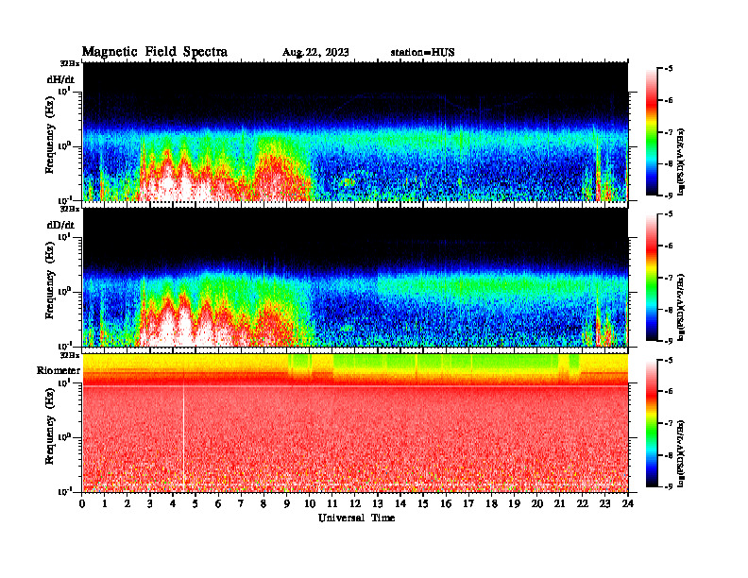Click the "-5" value on dH/dt color scale
The image size is (748, 578).
point(668,69)
